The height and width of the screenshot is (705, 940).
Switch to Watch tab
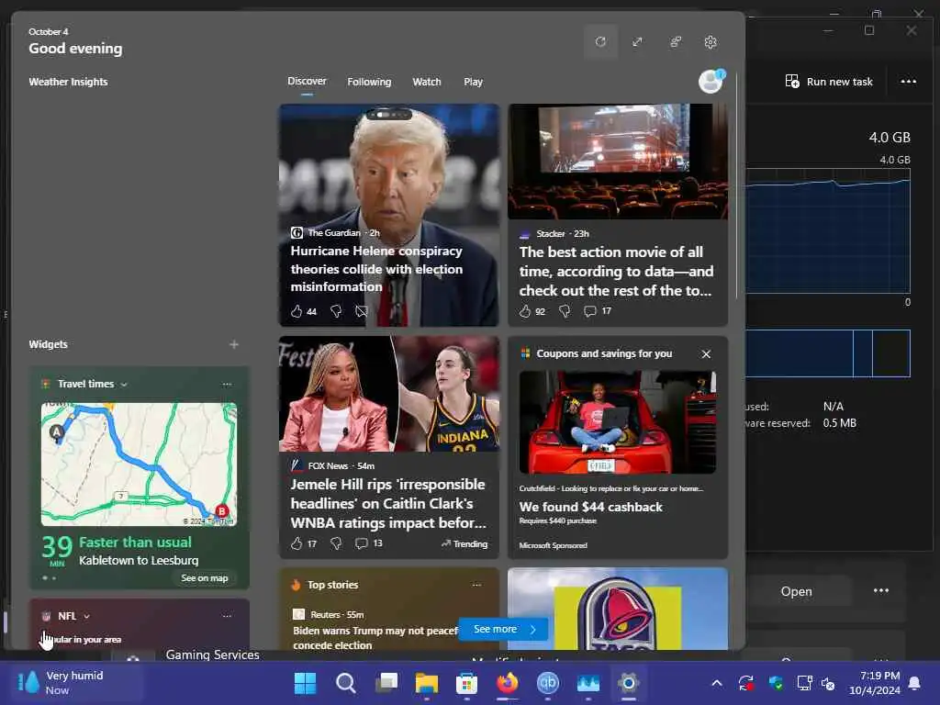tap(427, 82)
